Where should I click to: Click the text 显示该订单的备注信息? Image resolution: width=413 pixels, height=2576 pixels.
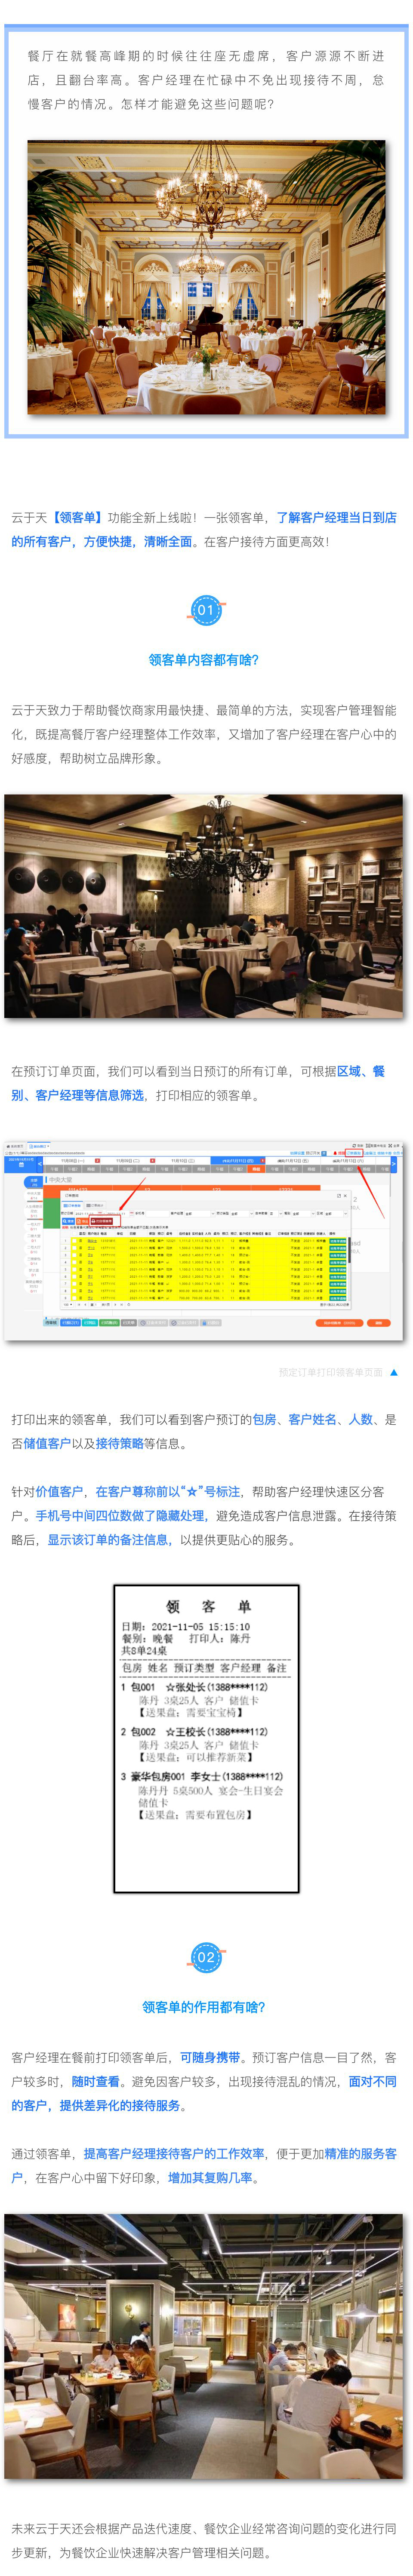click(x=108, y=1540)
